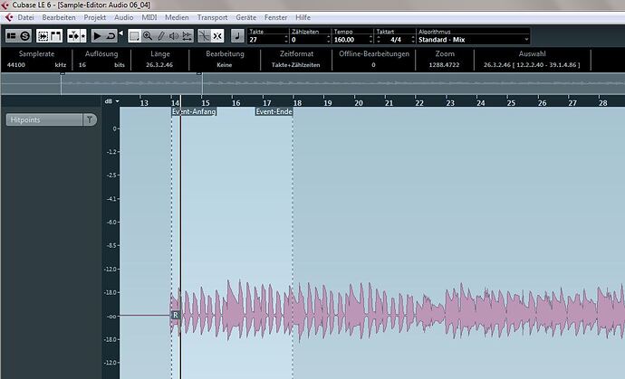Select the Scrub tool
Screen dimensions: 625x379
(x=187, y=36)
